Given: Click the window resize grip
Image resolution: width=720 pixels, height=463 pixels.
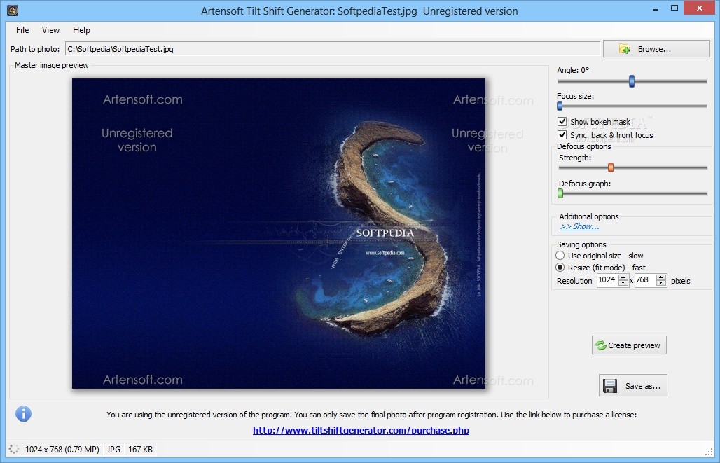Looking at the screenshot, I should 709,452.
